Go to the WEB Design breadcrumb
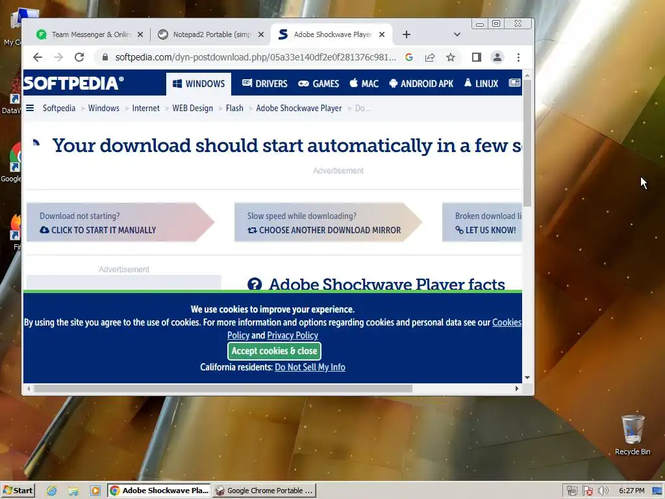665x499 pixels. coord(192,109)
